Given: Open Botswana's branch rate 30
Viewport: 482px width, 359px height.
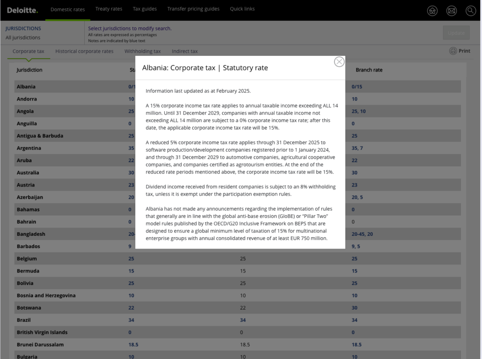Looking at the screenshot, I should 354,308.
